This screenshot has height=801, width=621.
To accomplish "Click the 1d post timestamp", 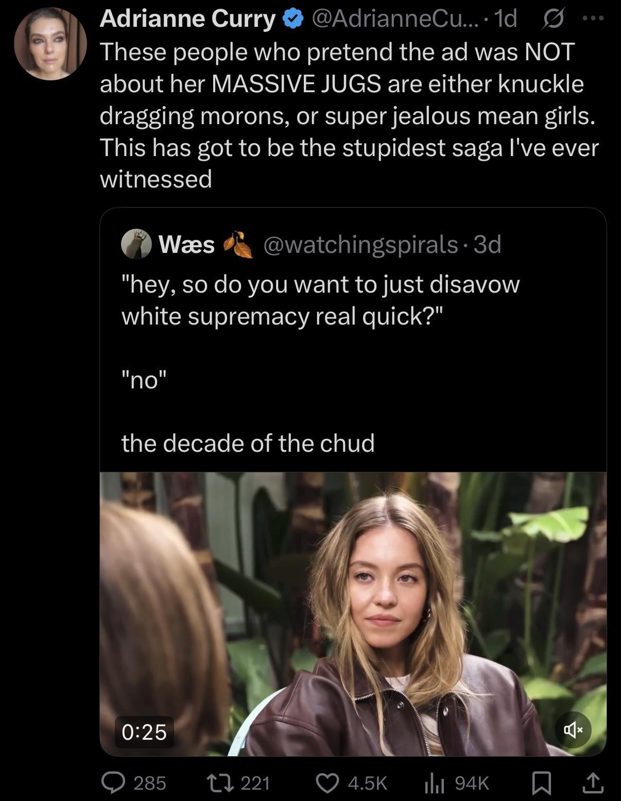I will 505,19.
